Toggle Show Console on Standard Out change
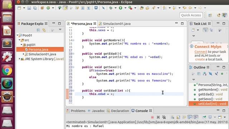Image resolution: width=229 pixels, height=129 pixels. point(190,117)
